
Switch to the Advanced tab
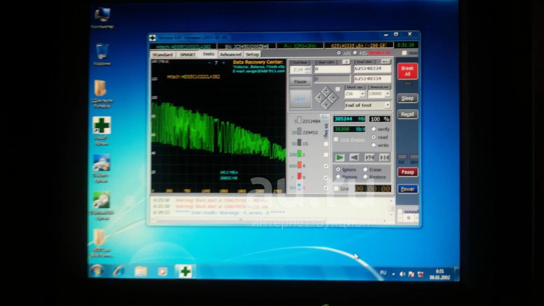231,55
